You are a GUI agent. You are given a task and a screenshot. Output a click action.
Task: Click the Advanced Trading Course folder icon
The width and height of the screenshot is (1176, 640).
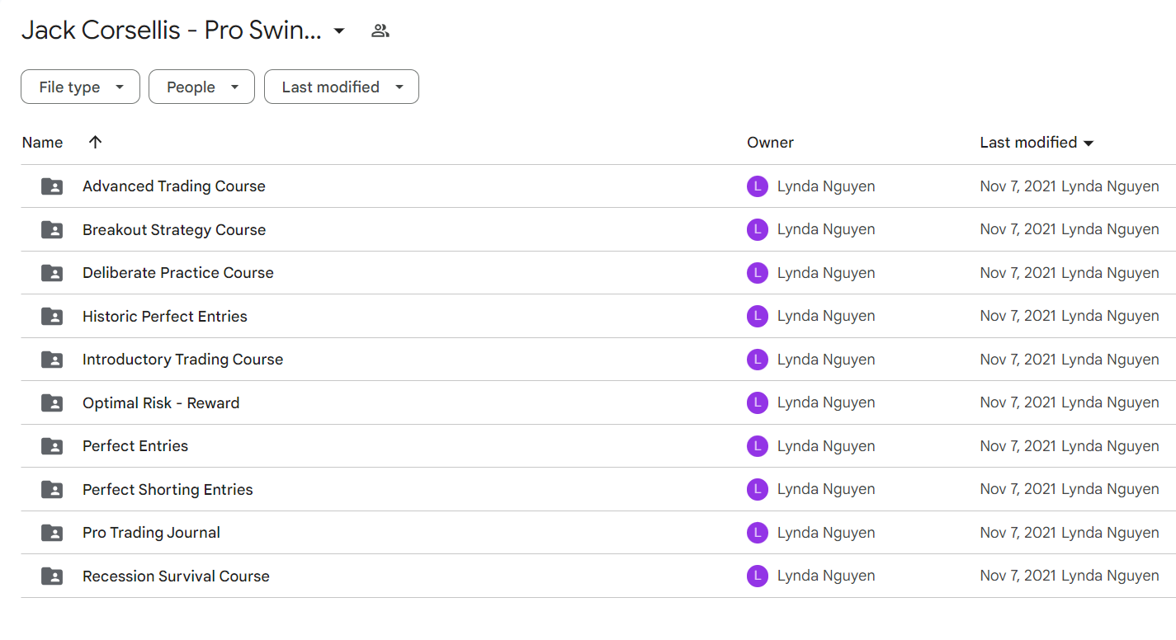tap(52, 186)
